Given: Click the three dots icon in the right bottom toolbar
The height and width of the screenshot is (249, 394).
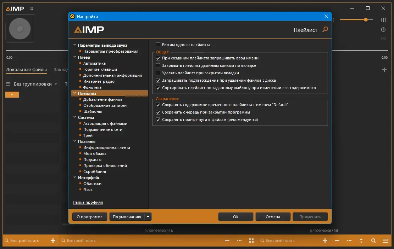Looking at the screenshot, I should click(349, 241).
